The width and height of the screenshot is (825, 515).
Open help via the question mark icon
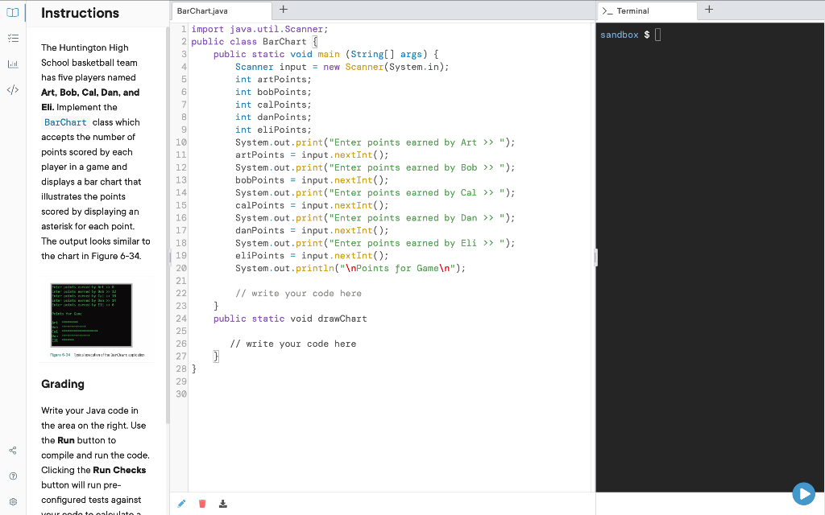tap(11, 476)
